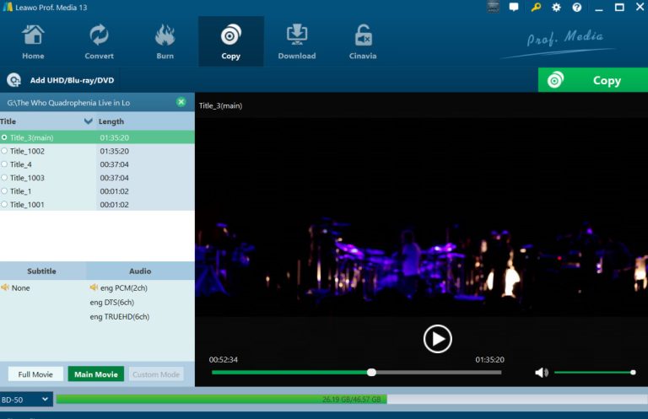
Task: Go to the Download module
Action: click(x=296, y=42)
